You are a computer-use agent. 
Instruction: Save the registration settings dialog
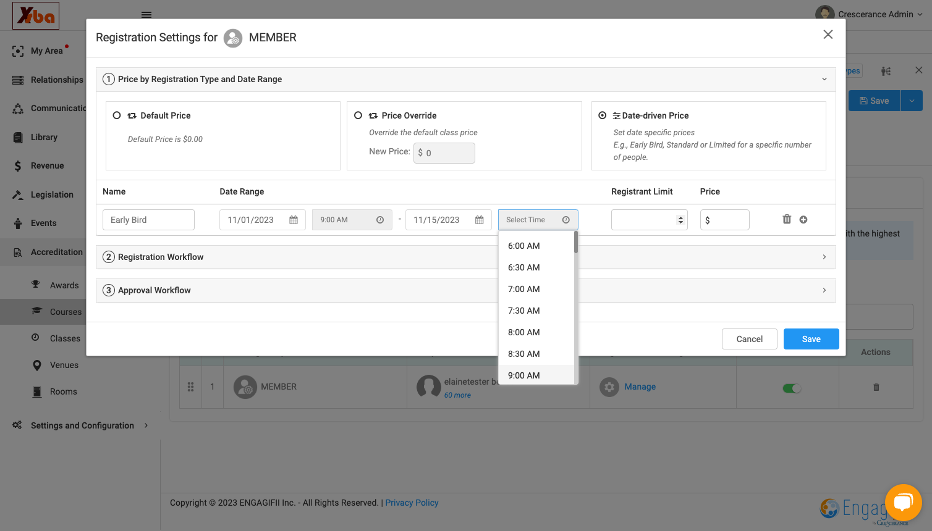coord(811,339)
